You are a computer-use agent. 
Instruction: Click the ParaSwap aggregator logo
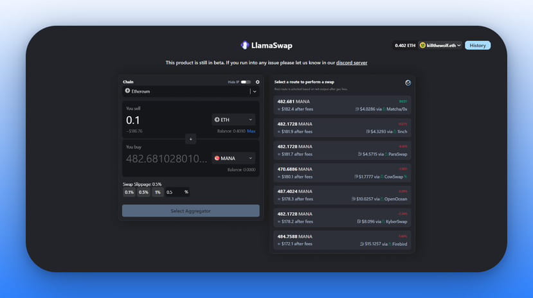(386, 154)
